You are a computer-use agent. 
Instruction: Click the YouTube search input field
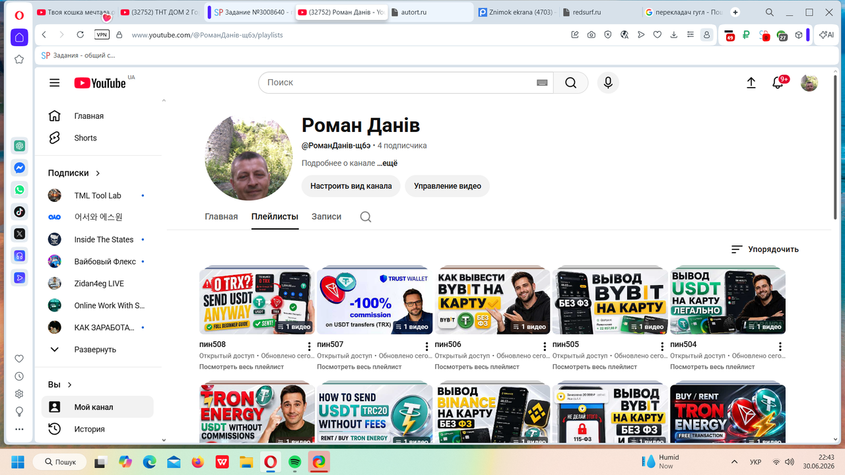click(399, 82)
